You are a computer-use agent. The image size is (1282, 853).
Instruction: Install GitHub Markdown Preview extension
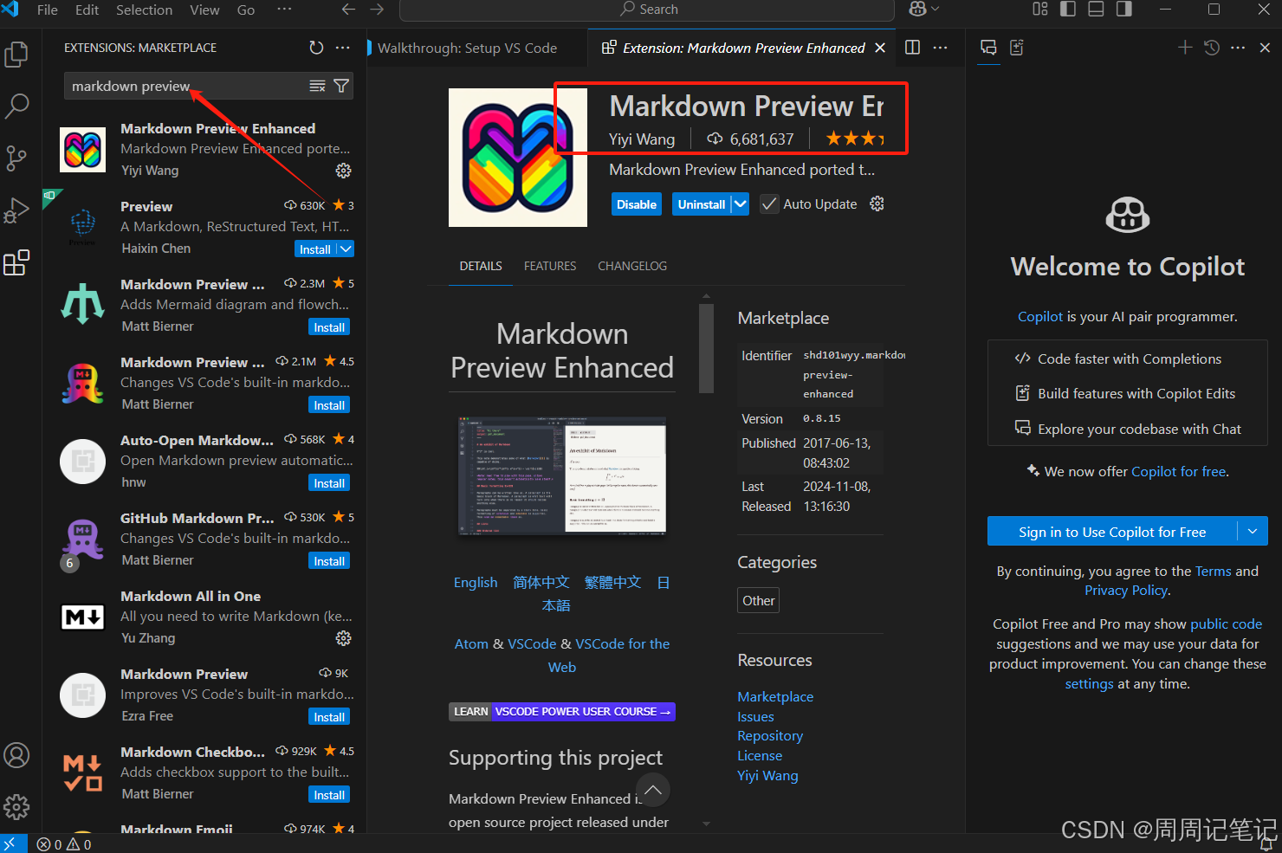pyautogui.click(x=329, y=561)
